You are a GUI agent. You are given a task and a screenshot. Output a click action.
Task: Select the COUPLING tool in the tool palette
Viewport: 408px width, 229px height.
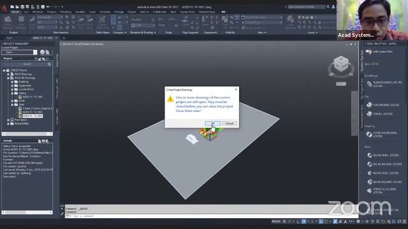[x=382, y=134]
